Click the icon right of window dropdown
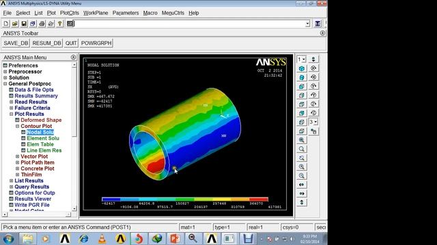 [313, 59]
